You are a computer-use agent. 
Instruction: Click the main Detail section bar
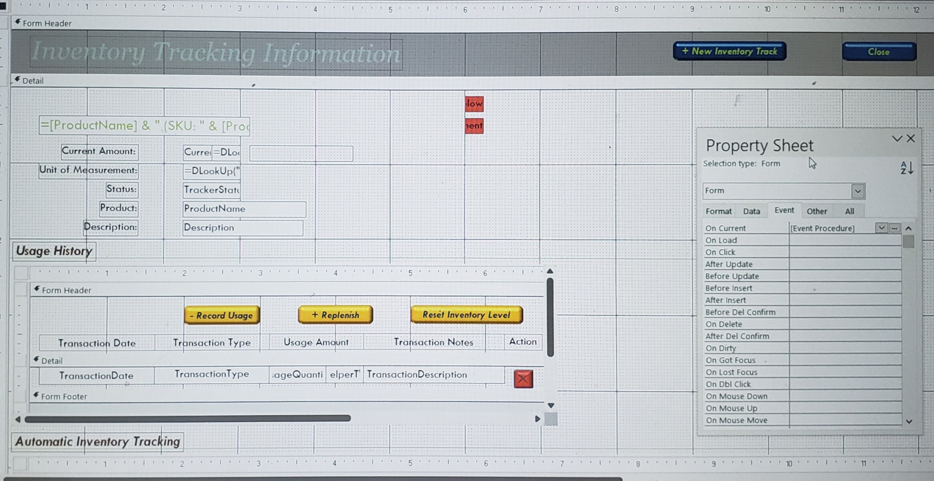tap(33, 81)
